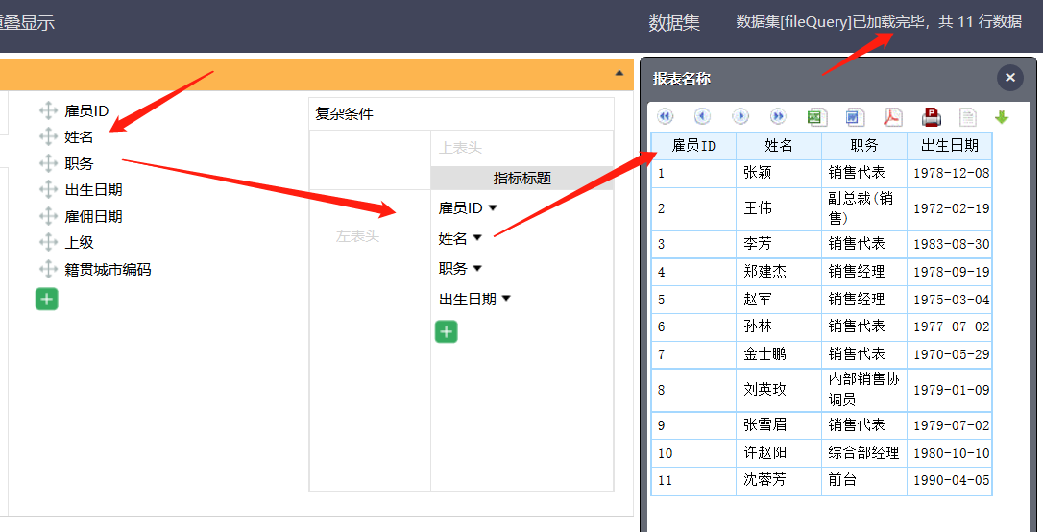Viewport: 1043px width, 532px height.
Task: Export the report as PDF
Action: click(x=893, y=117)
